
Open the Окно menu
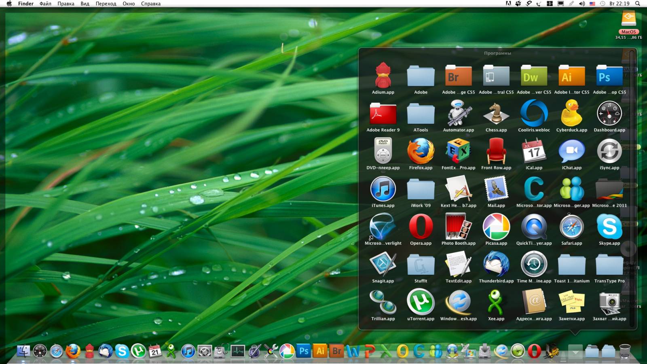click(129, 4)
